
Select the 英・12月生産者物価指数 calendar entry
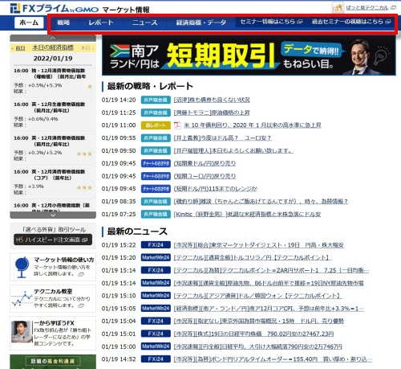tap(53, 114)
